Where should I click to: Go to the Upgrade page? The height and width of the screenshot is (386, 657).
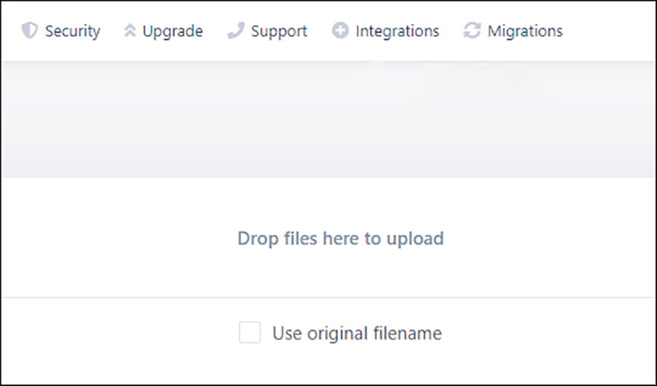(172, 31)
